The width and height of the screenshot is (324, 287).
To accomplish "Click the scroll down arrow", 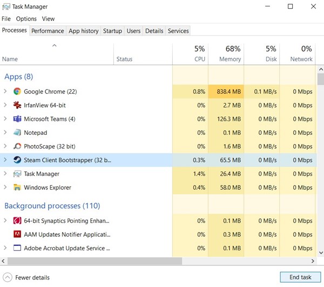I will click(x=321, y=252).
